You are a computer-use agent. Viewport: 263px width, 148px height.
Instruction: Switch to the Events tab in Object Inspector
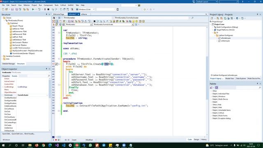click(14, 76)
